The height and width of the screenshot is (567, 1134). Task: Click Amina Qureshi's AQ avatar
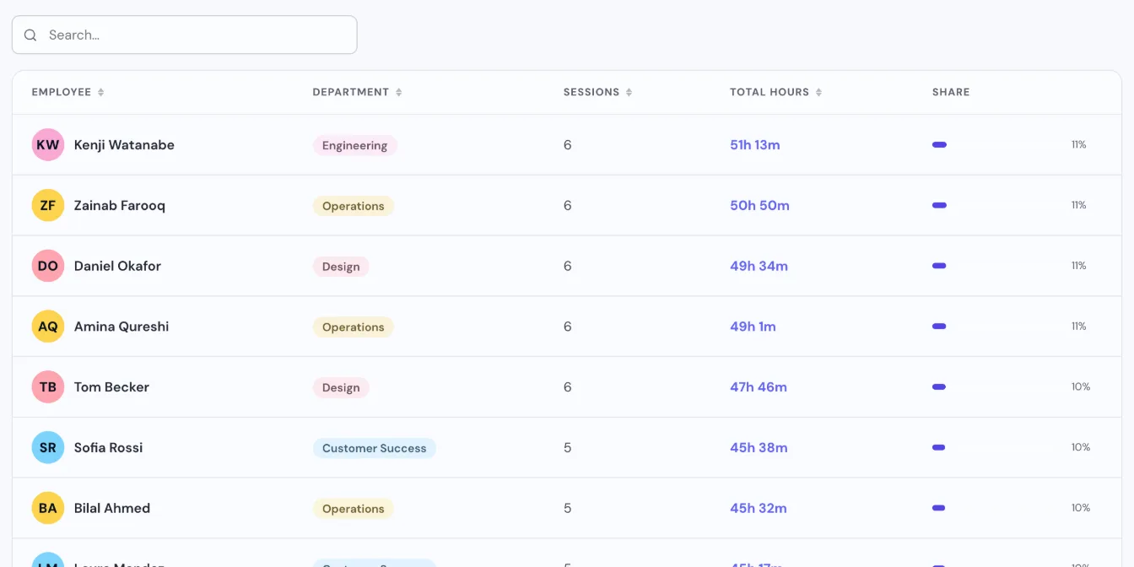(x=48, y=327)
